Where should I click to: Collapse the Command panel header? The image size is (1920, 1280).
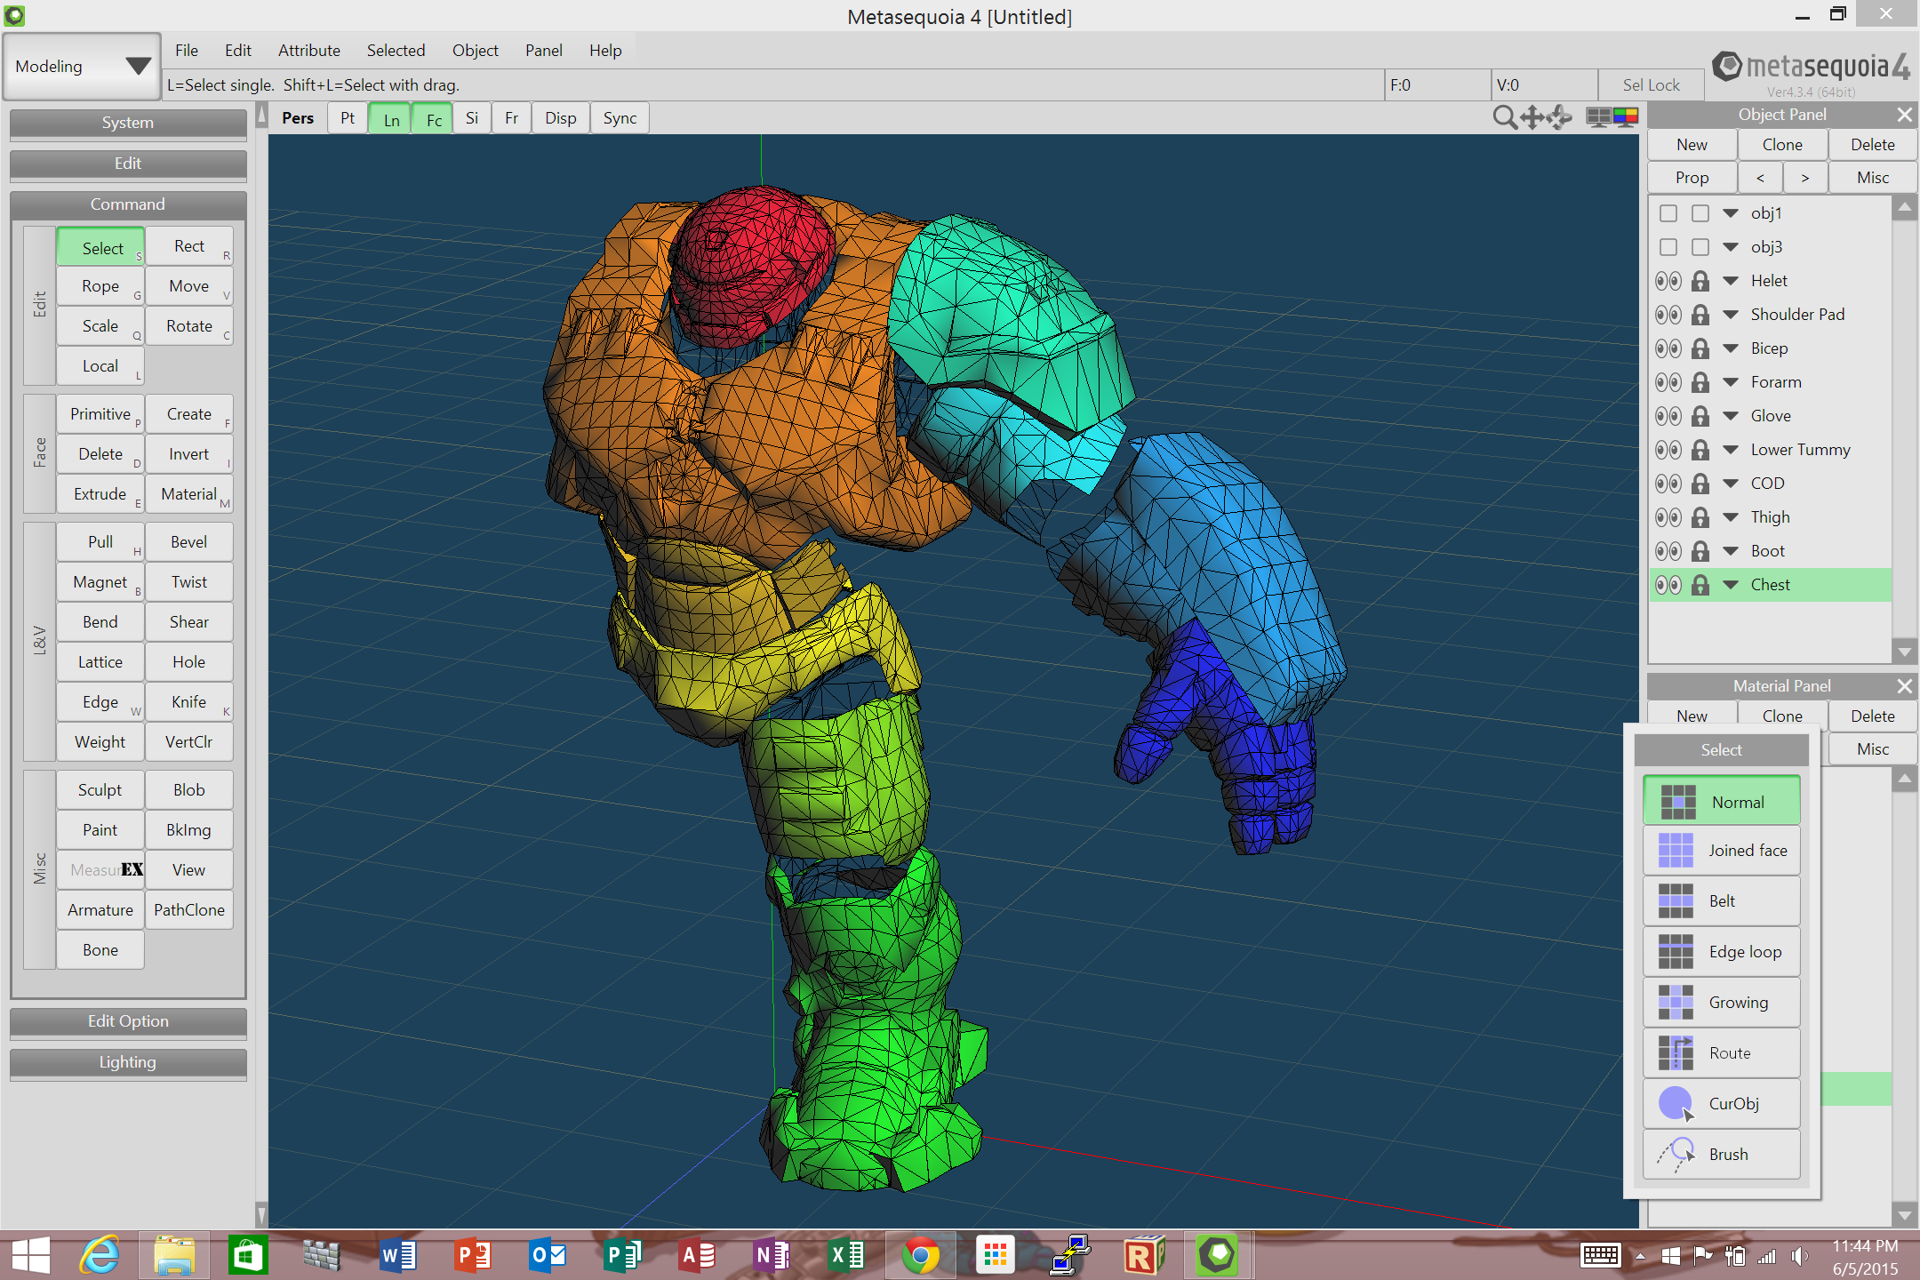pyautogui.click(x=128, y=204)
